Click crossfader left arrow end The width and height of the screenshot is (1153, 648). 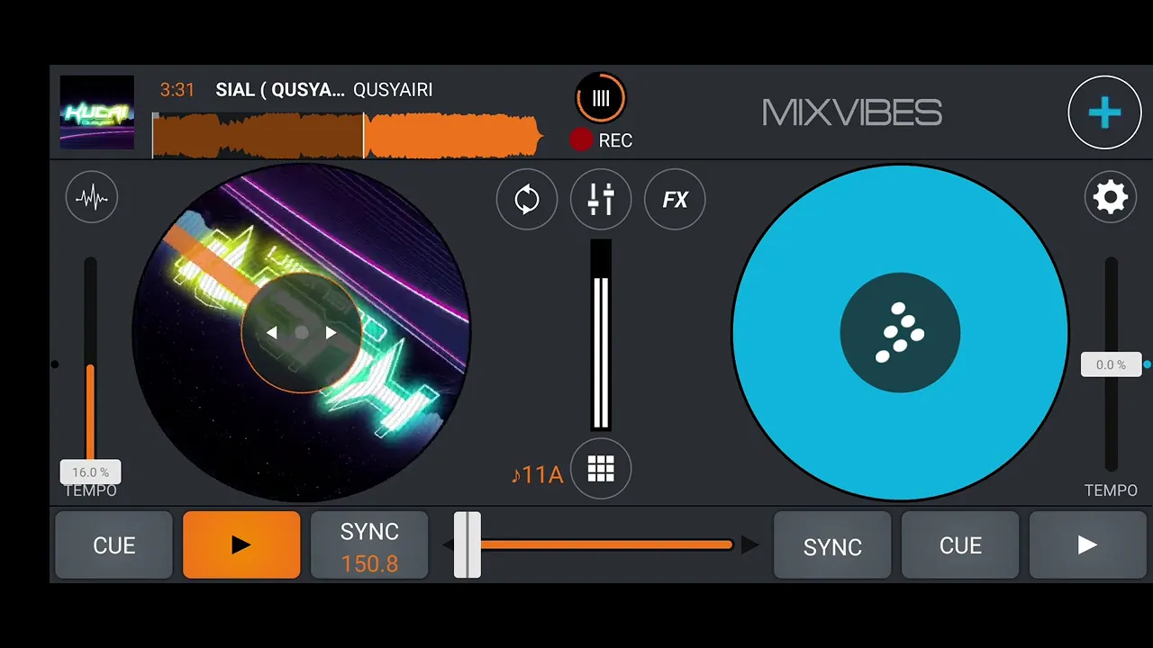coord(448,544)
